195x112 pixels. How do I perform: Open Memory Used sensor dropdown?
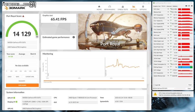tap(168, 32)
